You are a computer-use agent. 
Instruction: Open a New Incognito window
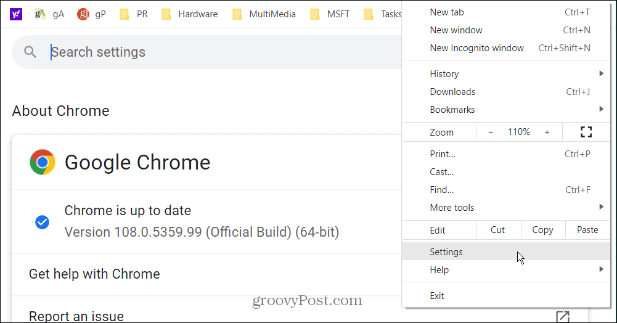(x=506, y=48)
